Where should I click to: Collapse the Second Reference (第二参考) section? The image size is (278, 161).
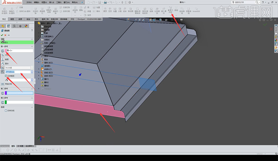click(x=32, y=89)
